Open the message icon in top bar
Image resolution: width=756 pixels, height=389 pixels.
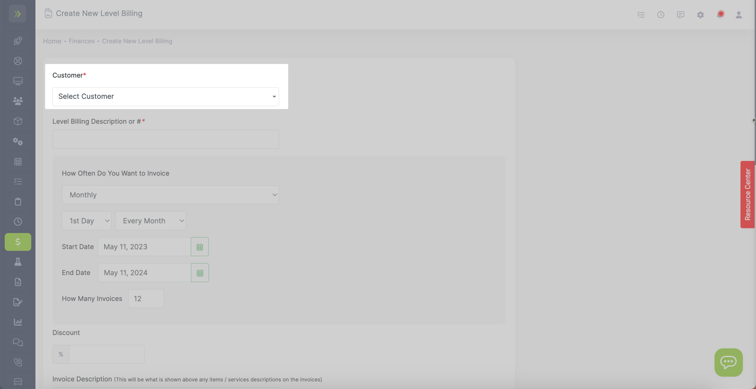coord(680,15)
